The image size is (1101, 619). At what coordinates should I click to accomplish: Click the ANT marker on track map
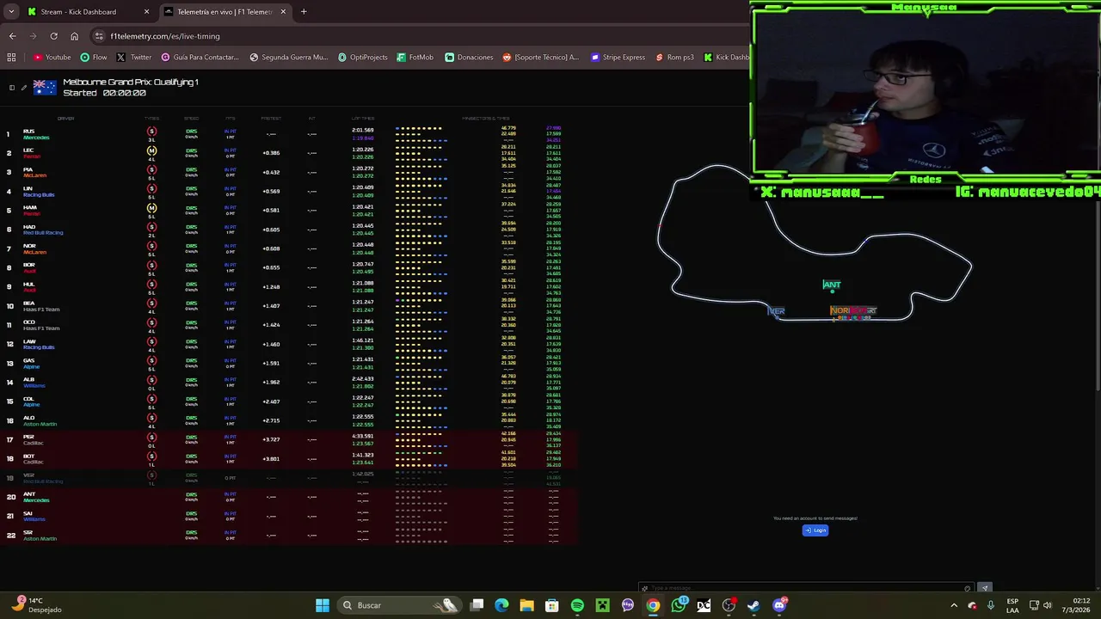click(x=832, y=285)
